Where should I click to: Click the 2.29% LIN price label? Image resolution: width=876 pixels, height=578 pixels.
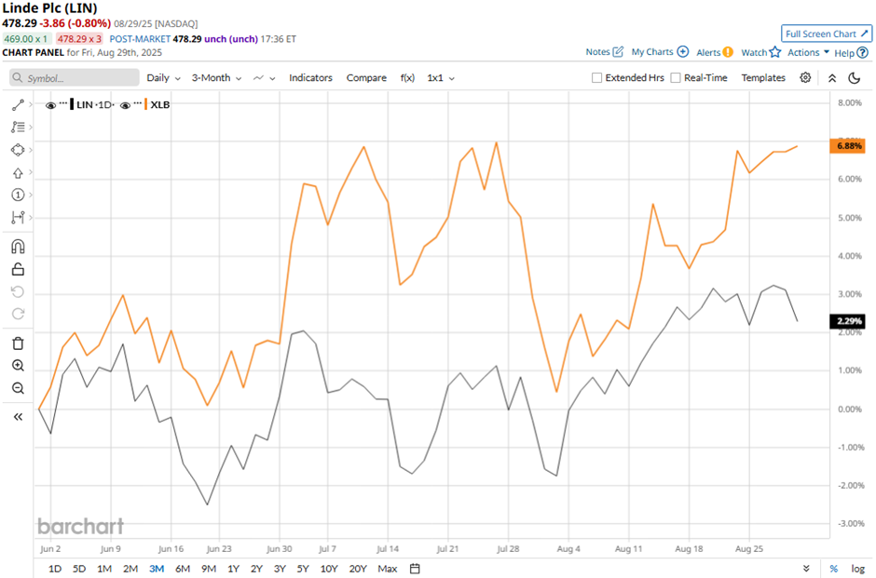(848, 321)
